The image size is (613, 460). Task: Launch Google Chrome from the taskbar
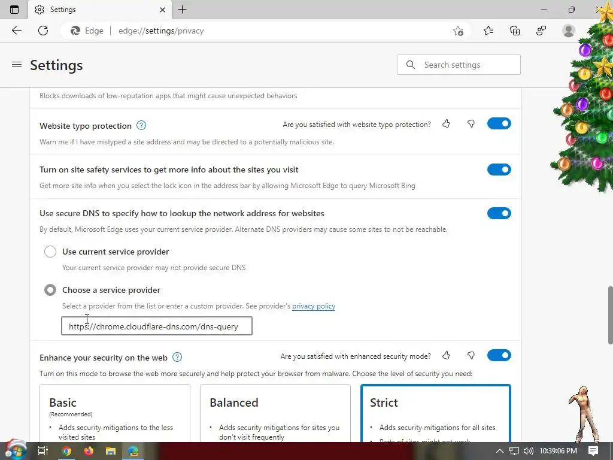[66, 451]
